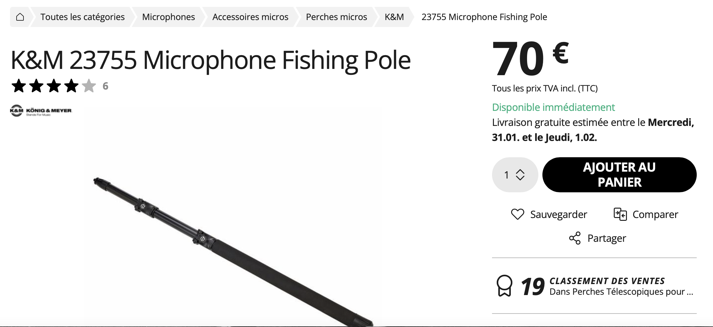The image size is (713, 327).
Task: Click the Sauvegarder text link
Action: pyautogui.click(x=558, y=215)
